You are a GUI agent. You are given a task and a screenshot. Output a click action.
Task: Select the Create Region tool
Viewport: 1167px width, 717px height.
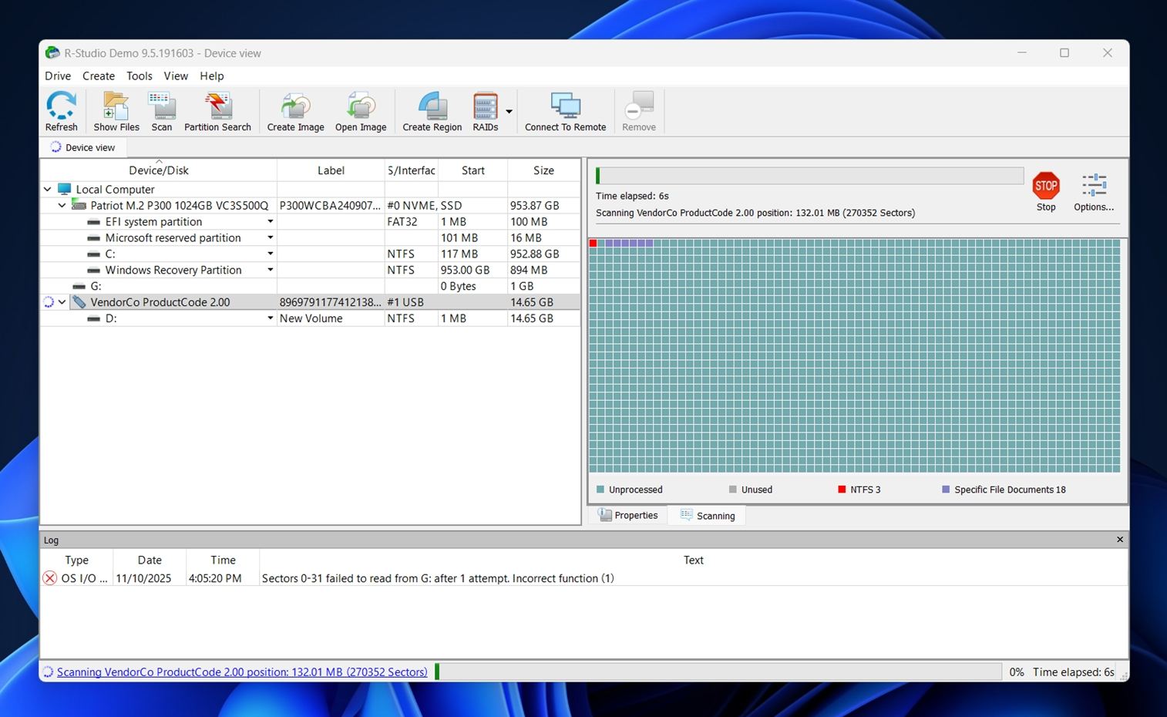[x=432, y=111]
